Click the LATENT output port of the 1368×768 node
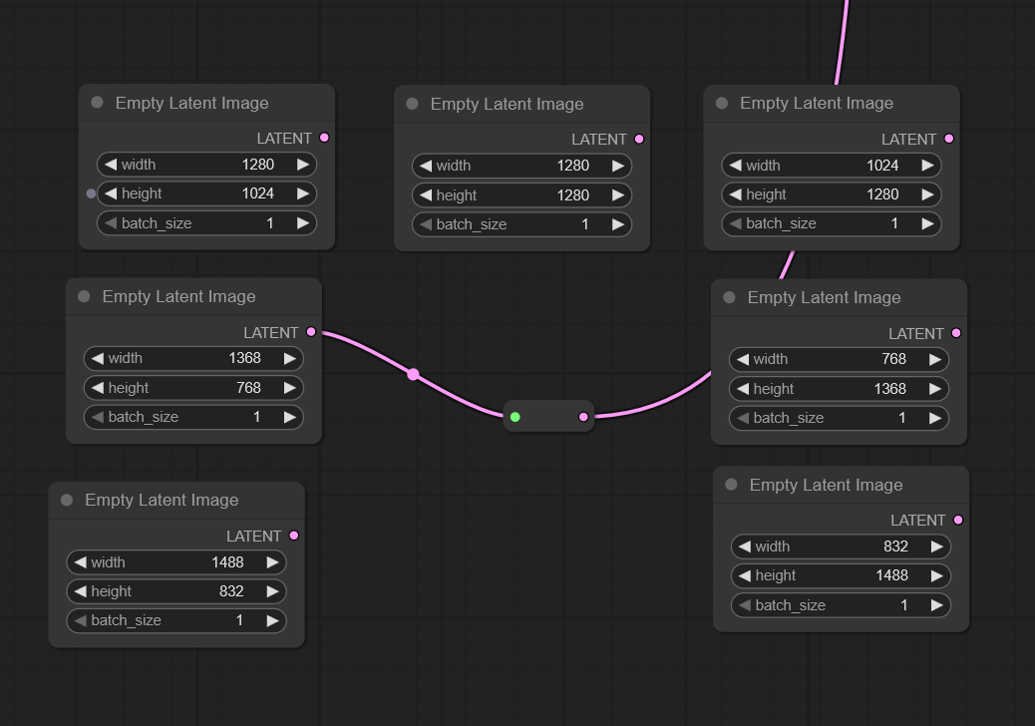This screenshot has width=1035, height=726. click(311, 332)
